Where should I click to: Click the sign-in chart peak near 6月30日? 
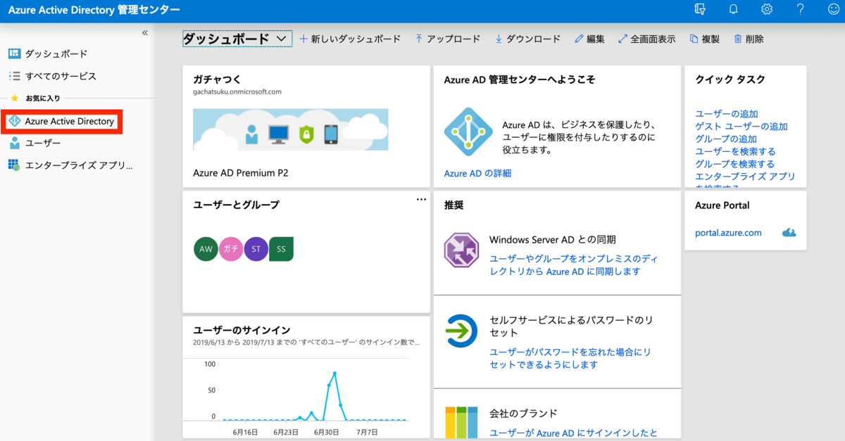tap(334, 373)
